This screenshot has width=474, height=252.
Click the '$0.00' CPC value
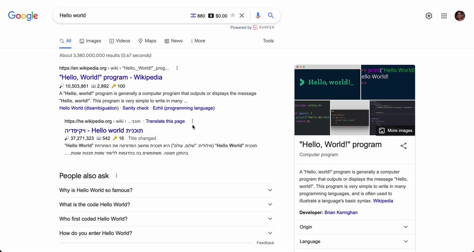(x=222, y=16)
